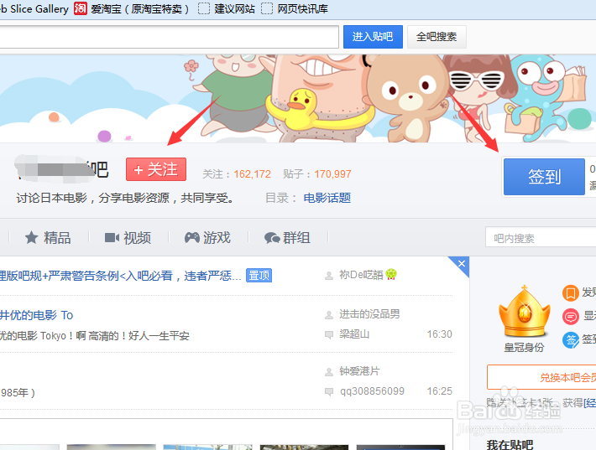Open the 建议网站 bookmark
Screen dimensions: 596x450
227,8
